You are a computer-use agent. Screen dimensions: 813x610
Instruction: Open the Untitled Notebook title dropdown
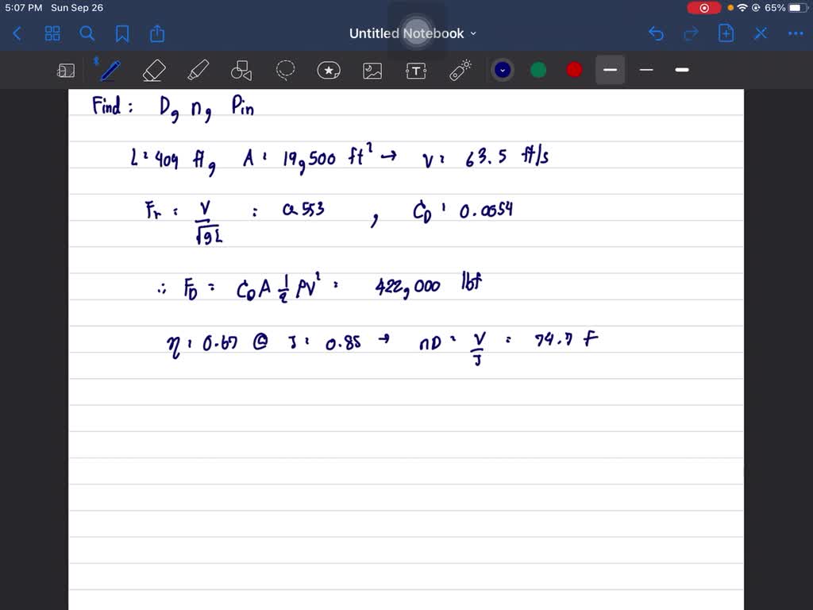(472, 33)
